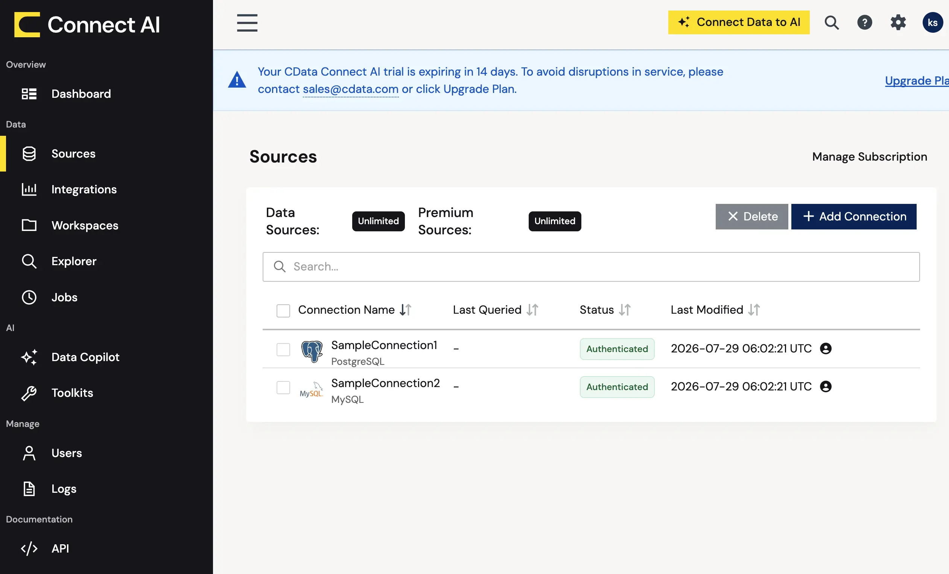Click the Logs document icon
Image resolution: width=949 pixels, height=574 pixels.
pyautogui.click(x=29, y=489)
